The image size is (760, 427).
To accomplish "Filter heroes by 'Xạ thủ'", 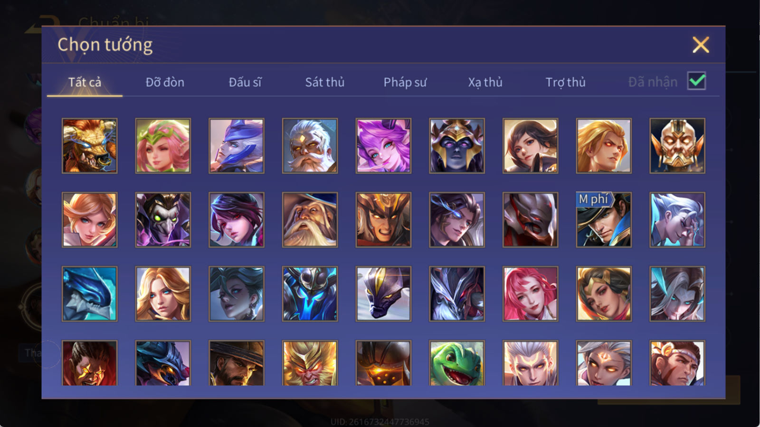I will coord(485,83).
